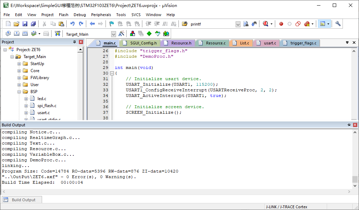Create a new file with the New icon

(x=8, y=24)
